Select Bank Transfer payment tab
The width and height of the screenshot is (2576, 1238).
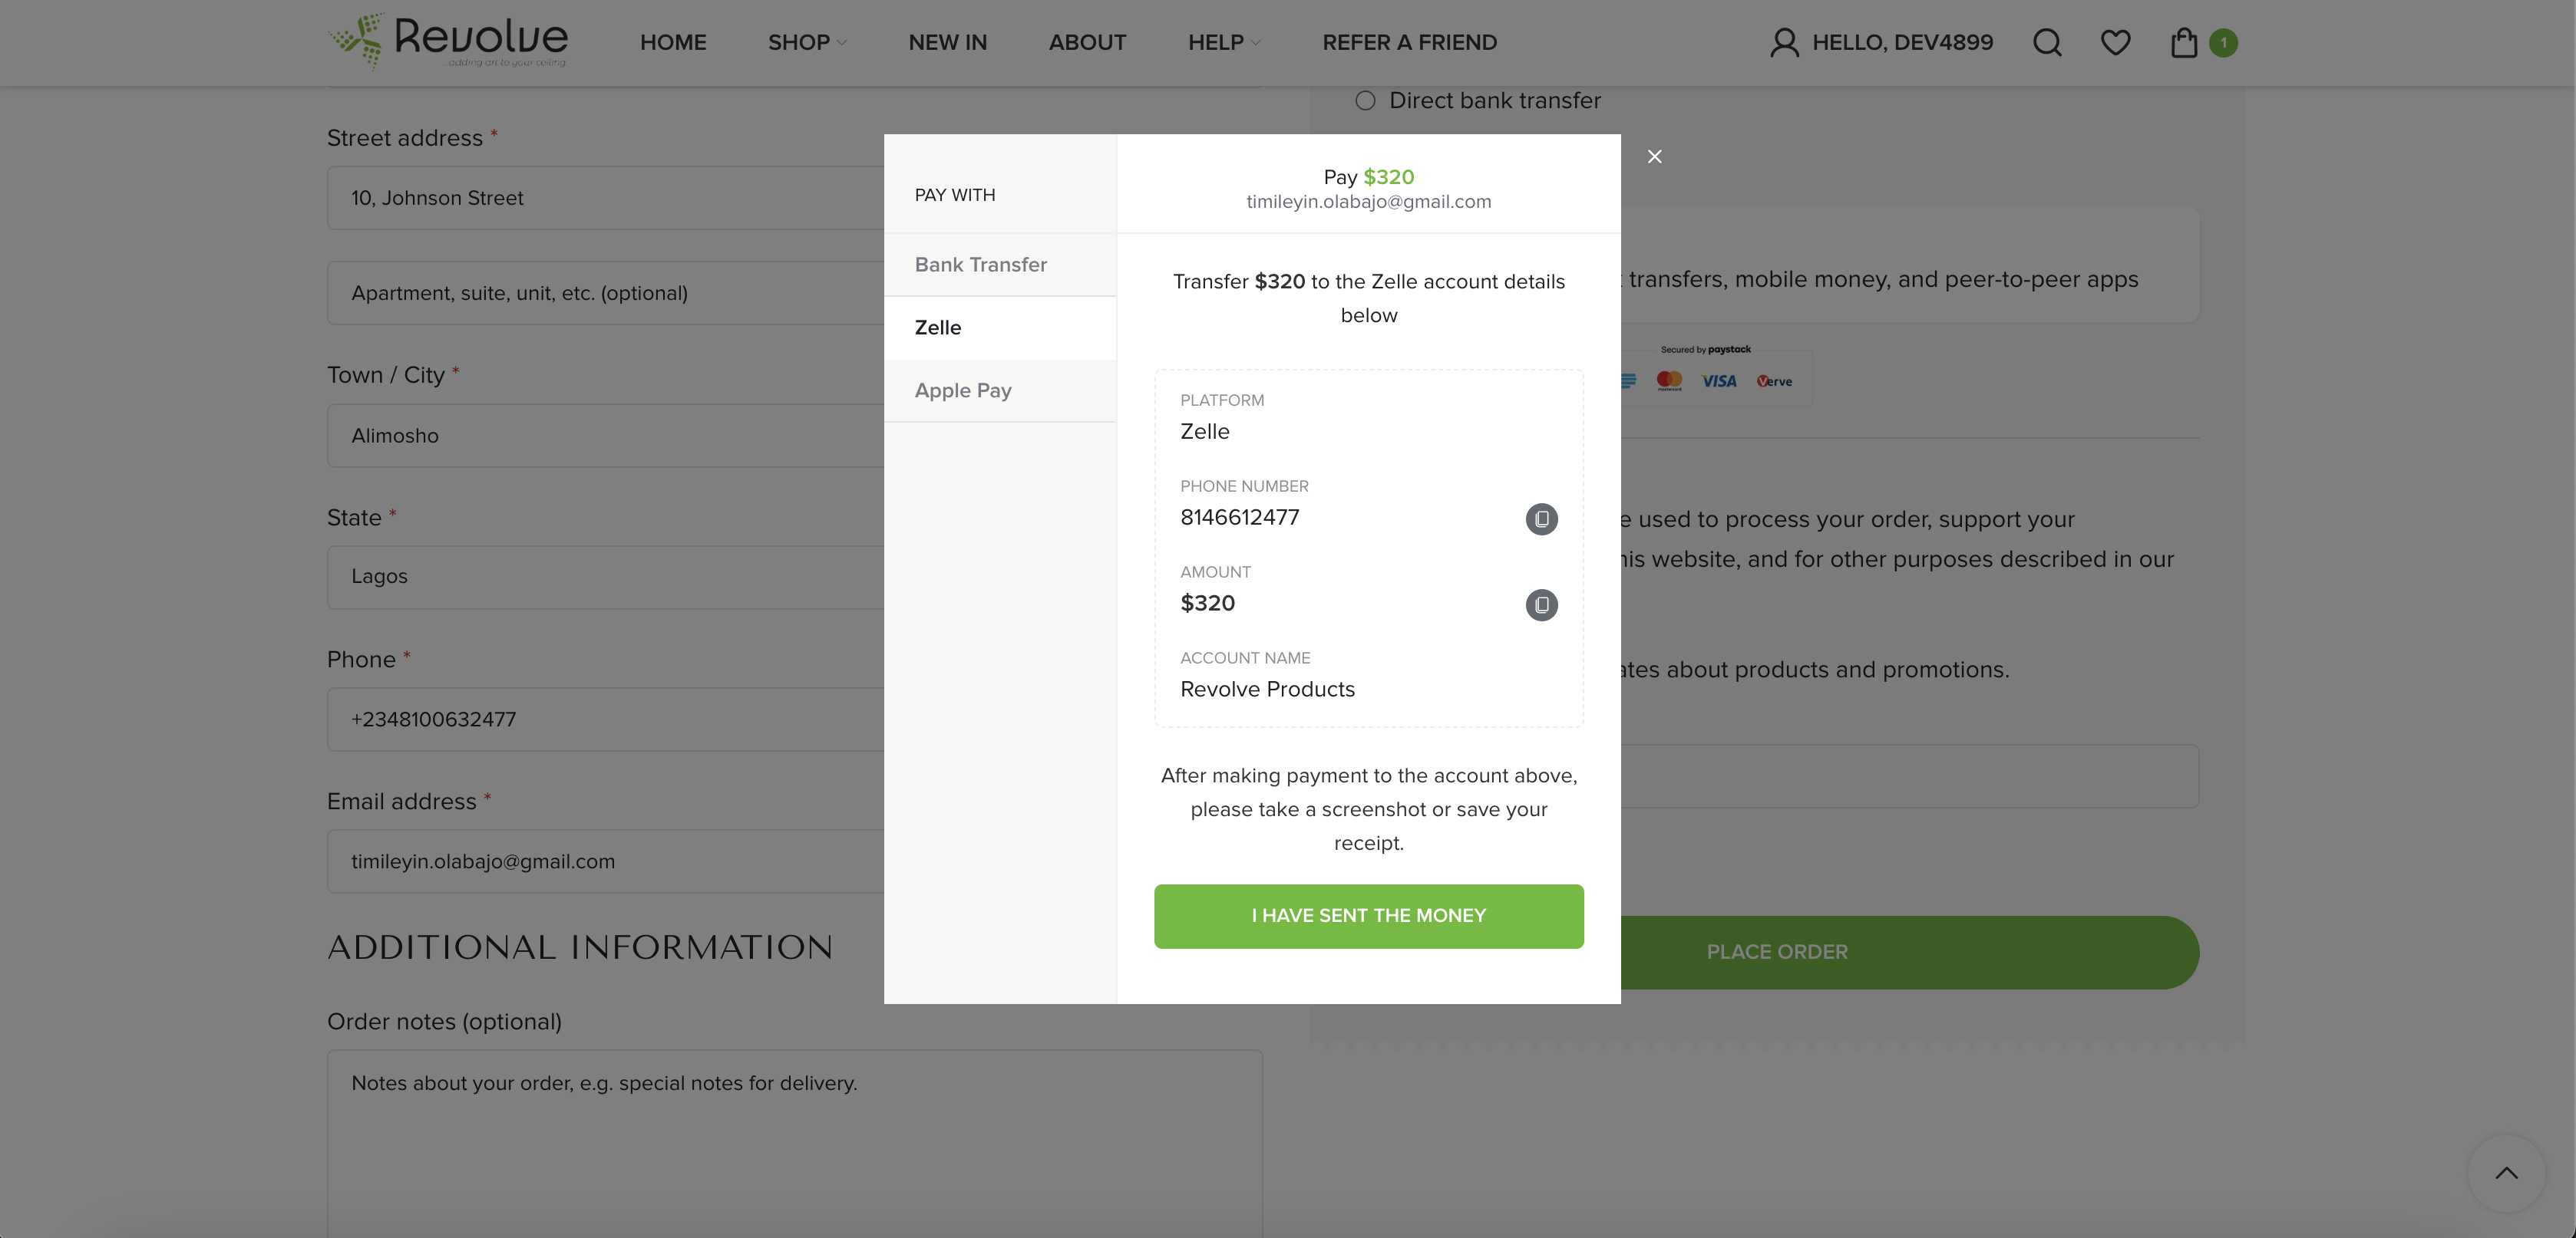(1000, 265)
